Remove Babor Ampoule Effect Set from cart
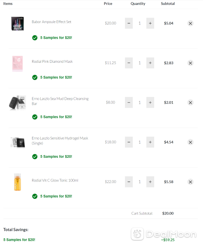This screenshot has height=245, width=203. 190,23
